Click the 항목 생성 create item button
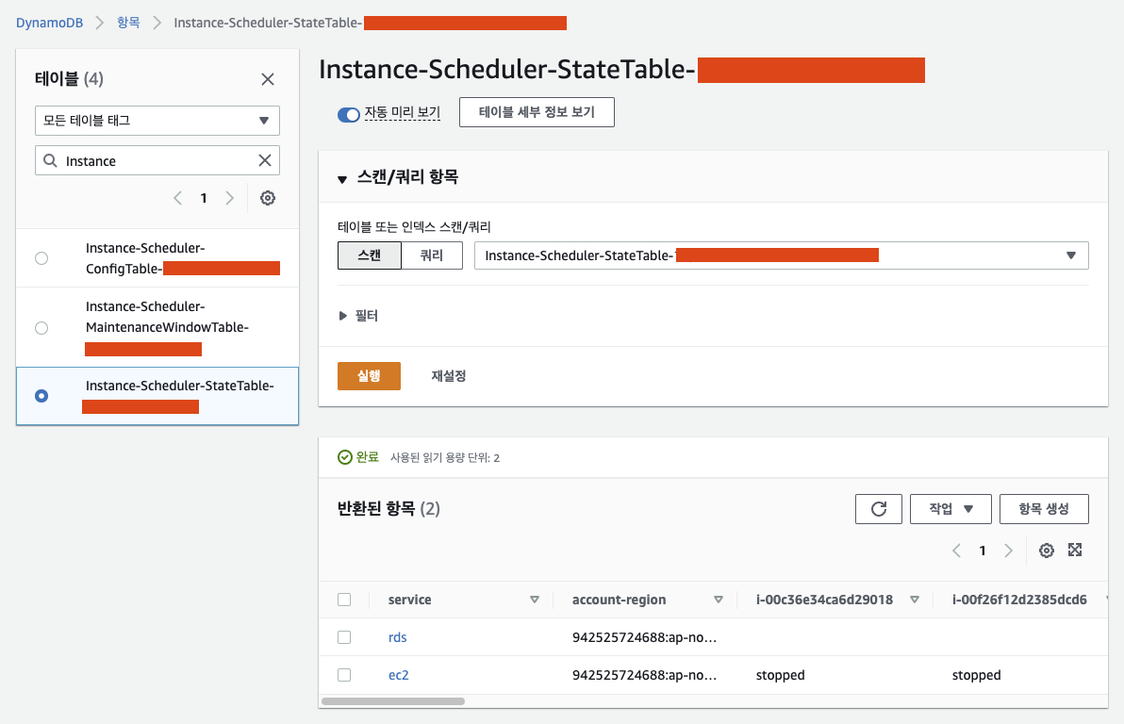 pyautogui.click(x=1044, y=509)
